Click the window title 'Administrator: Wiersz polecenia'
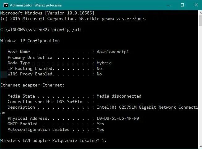The image size is (202, 149). pos(36,5)
